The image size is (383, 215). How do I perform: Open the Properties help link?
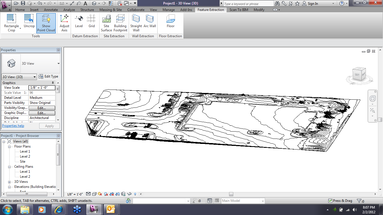pos(13,126)
